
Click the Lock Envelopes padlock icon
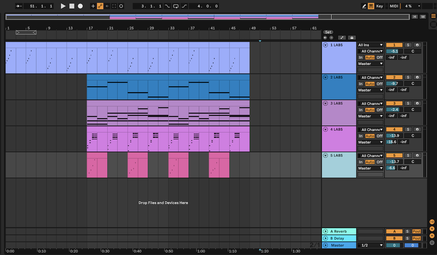[351, 37]
